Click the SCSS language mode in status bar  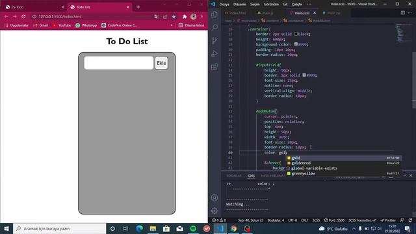(316, 220)
